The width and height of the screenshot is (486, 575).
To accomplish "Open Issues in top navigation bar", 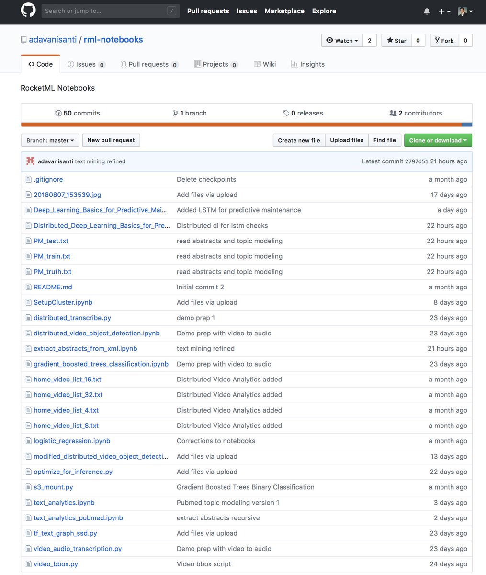I will (247, 11).
